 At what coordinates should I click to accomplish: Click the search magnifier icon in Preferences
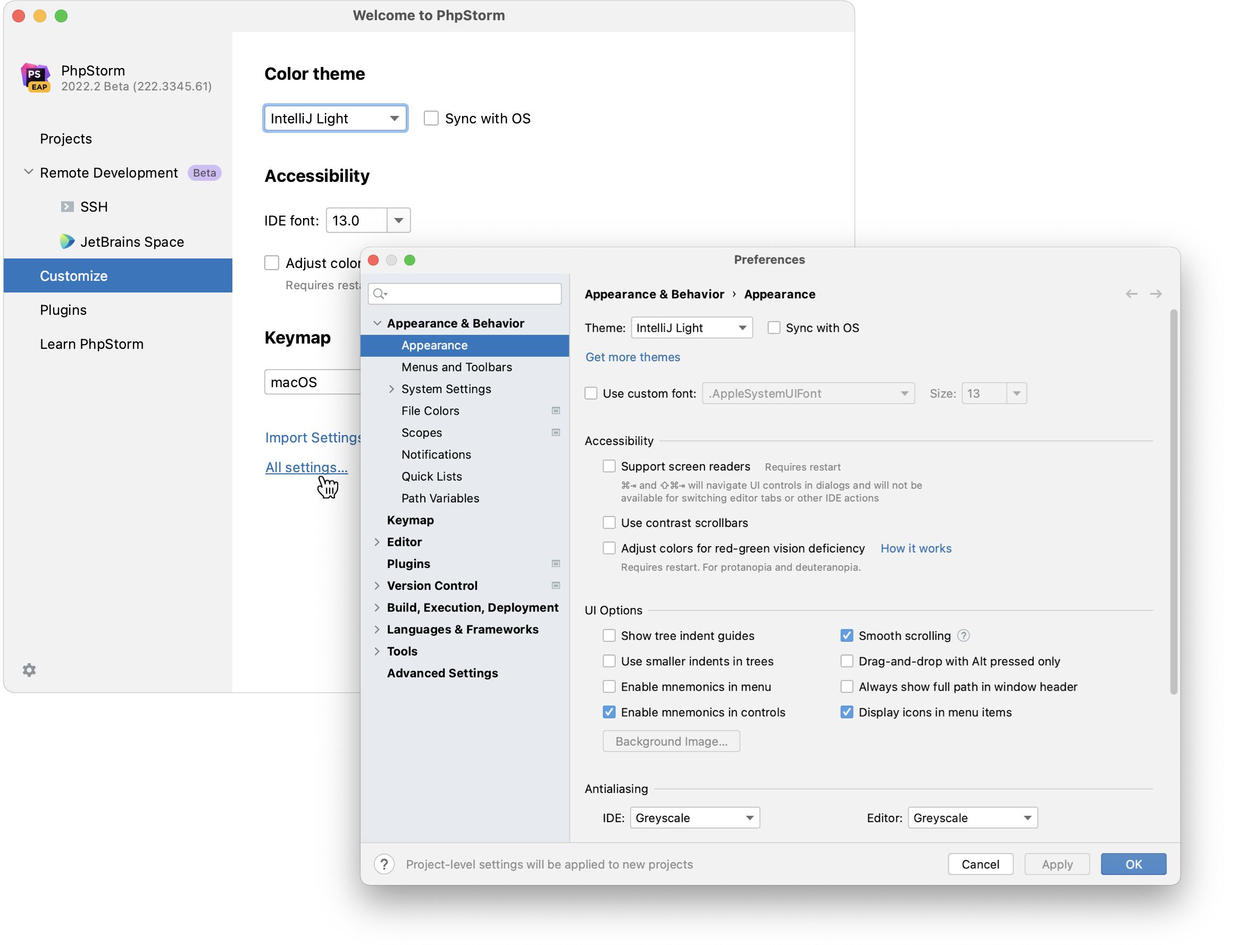pyautogui.click(x=380, y=294)
